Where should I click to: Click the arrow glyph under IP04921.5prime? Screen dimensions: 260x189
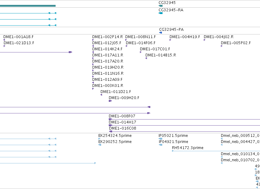pos(160,145)
